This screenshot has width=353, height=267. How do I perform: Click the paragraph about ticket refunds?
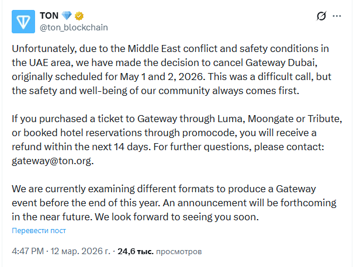[175, 140]
